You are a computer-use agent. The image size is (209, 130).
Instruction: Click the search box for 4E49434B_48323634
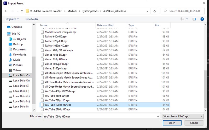click(183, 11)
